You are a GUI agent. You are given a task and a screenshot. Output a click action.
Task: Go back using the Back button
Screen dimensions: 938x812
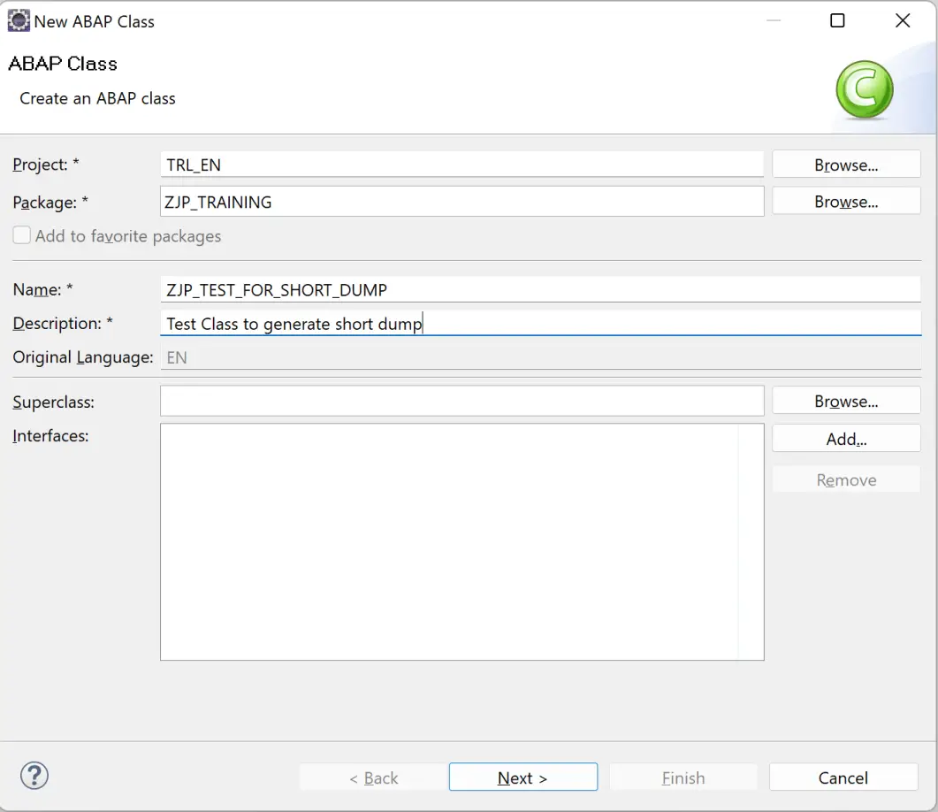coord(372,777)
